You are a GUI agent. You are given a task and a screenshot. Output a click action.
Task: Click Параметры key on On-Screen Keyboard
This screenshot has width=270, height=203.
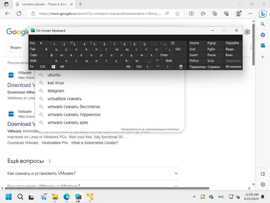[197, 67]
